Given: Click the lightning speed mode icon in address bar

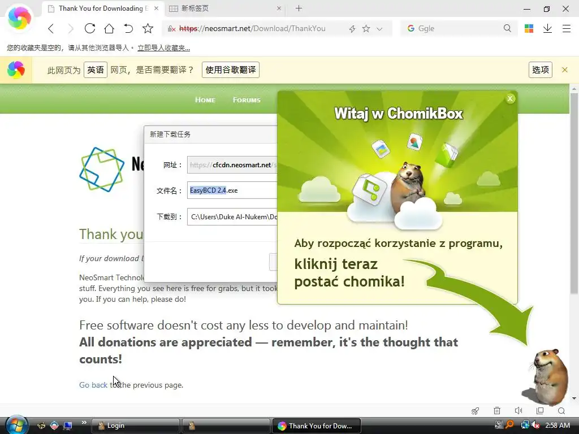Looking at the screenshot, I should 352,29.
